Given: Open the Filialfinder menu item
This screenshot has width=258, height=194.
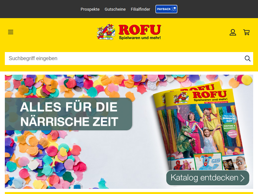Looking at the screenshot, I should 140,9.
